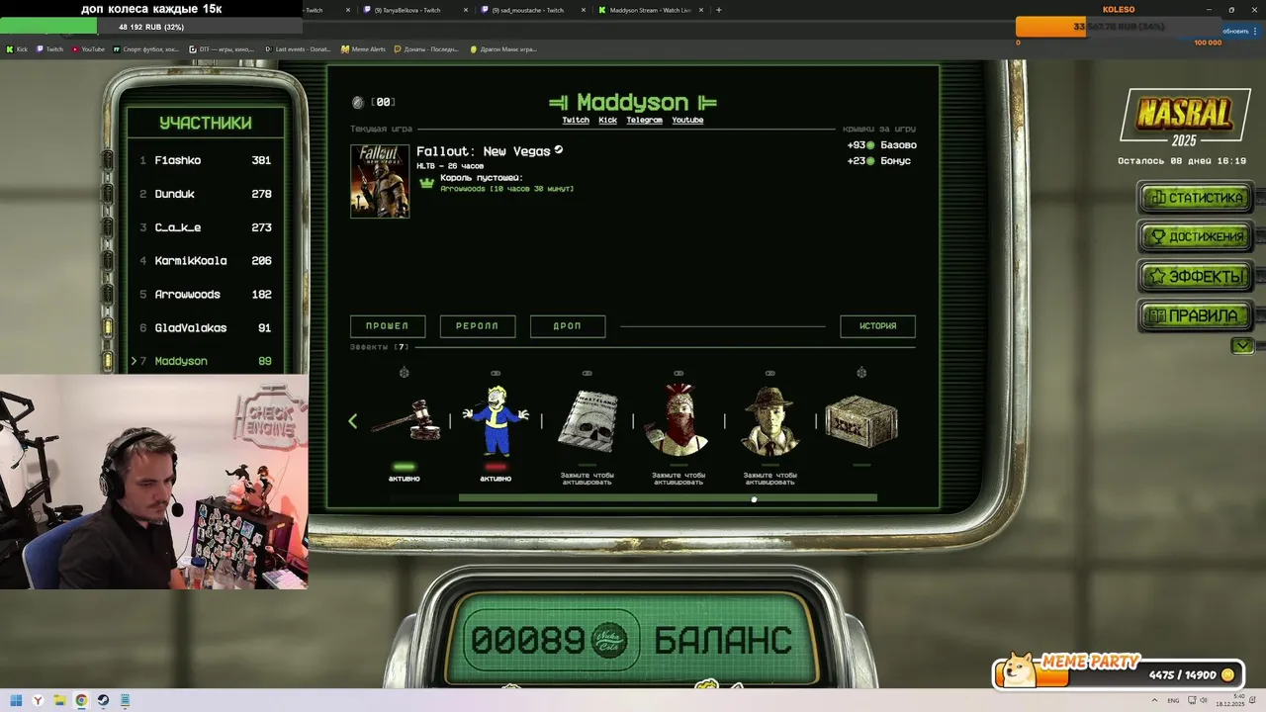Click the ENG language indicator

[1173, 700]
